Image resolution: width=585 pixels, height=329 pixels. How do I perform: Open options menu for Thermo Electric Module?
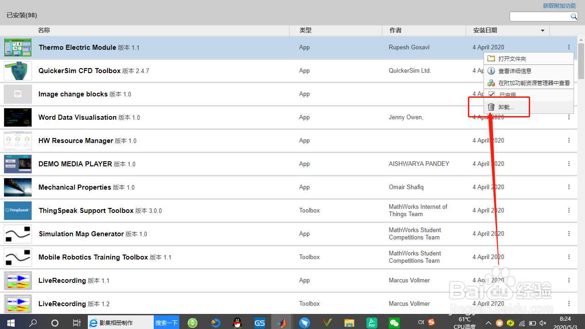pyautogui.click(x=569, y=47)
